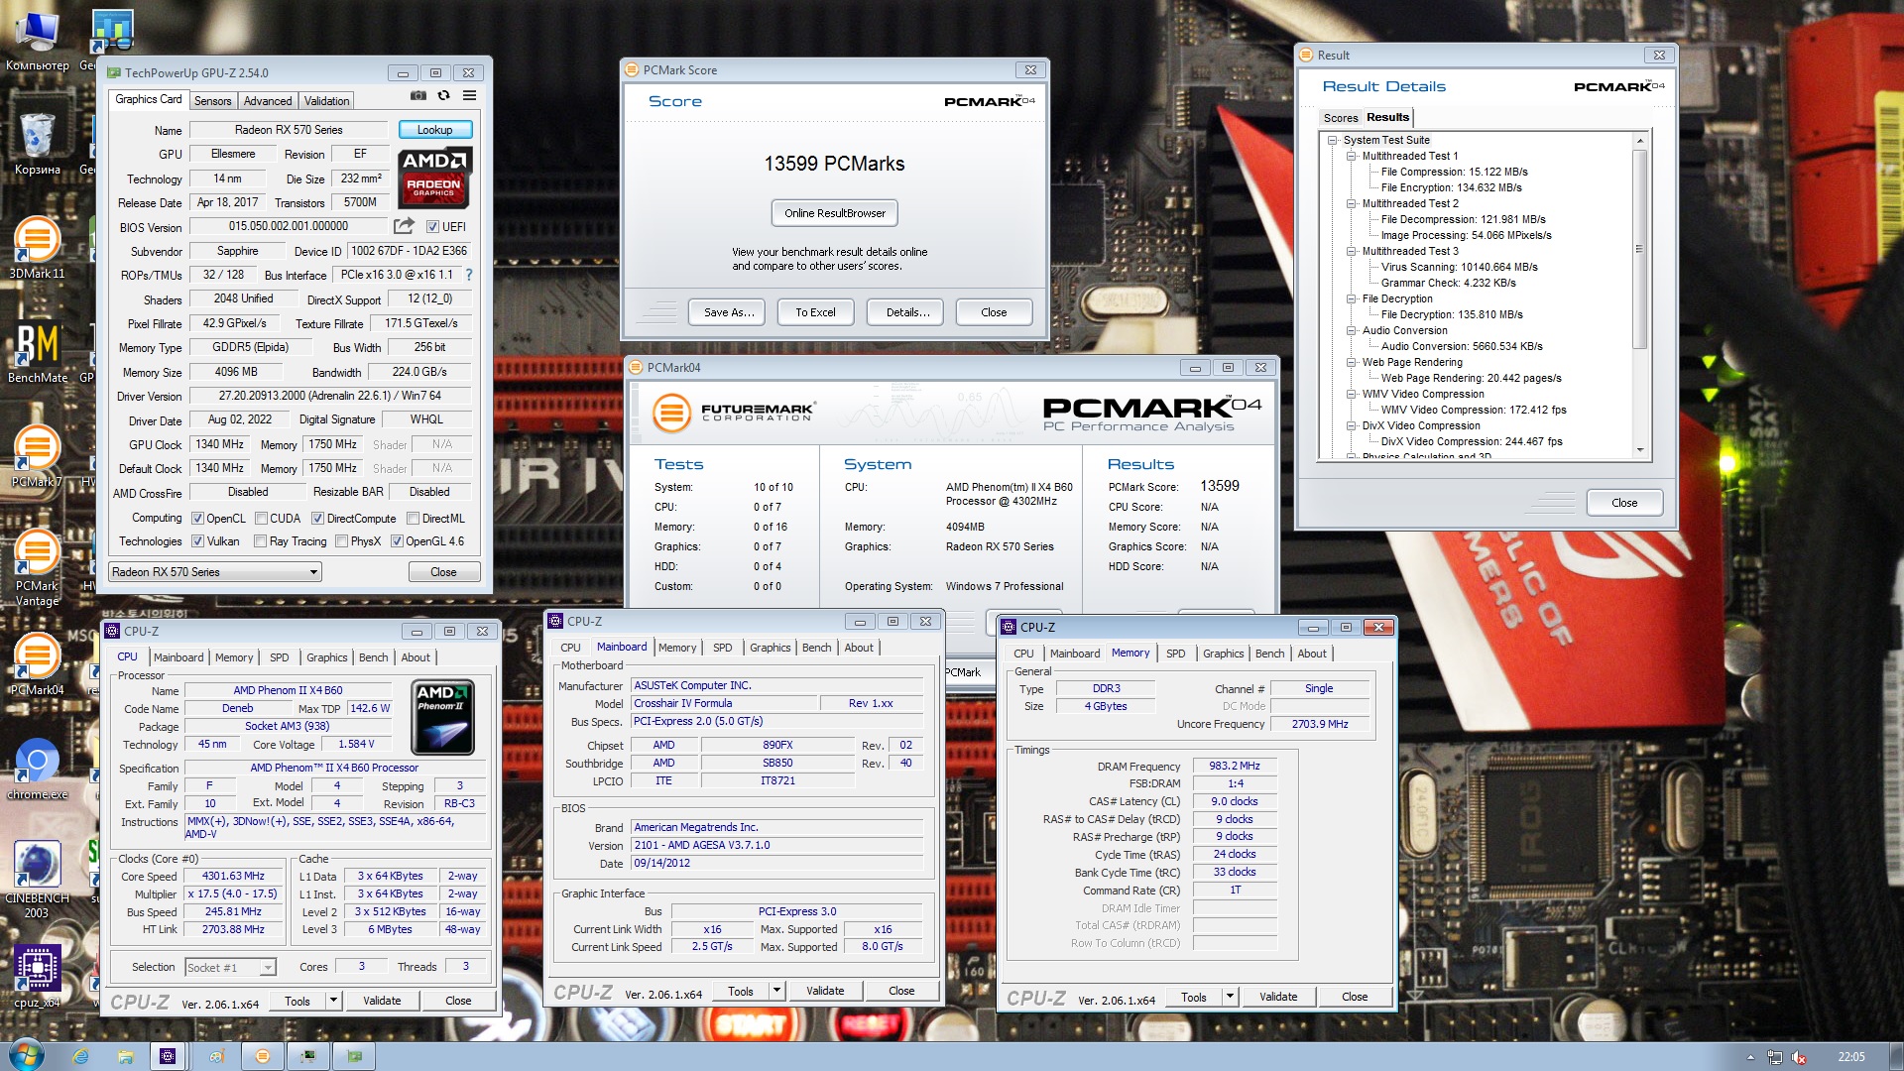Open the Windows Start menu
1904x1071 pixels.
tap(26, 1055)
